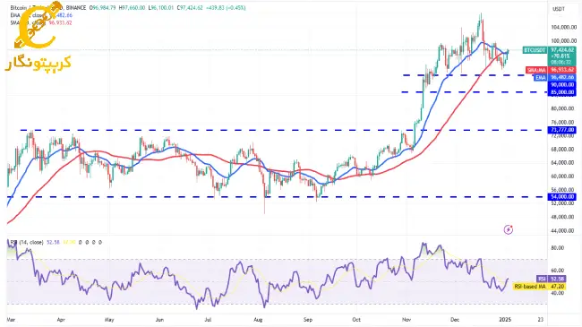Click the SMA indicator legend entry
This screenshot has height=327, width=582.
click(x=41, y=22)
